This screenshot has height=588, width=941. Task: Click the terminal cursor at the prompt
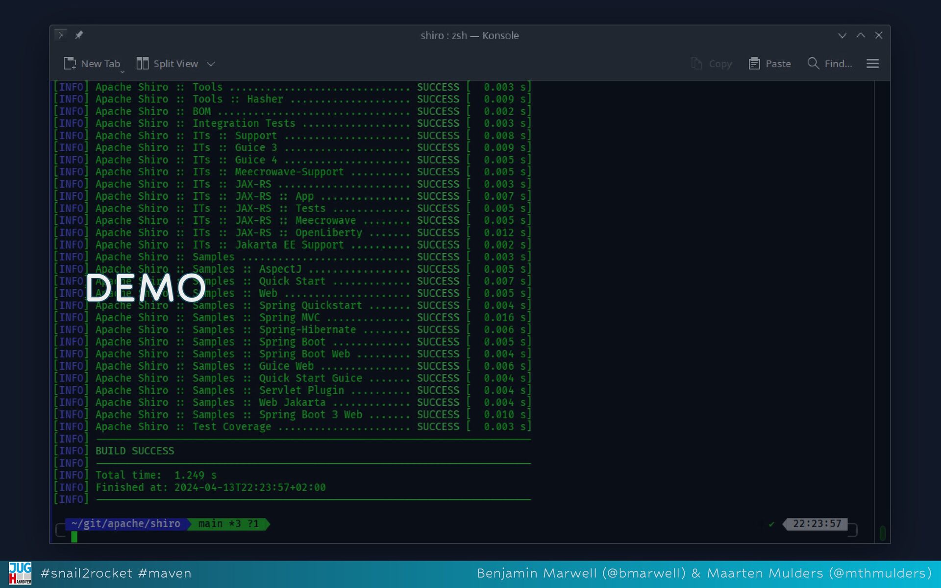tap(74, 537)
